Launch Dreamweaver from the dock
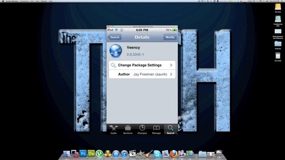Image resolution: width=285 pixels, height=160 pixels. pos(91,154)
